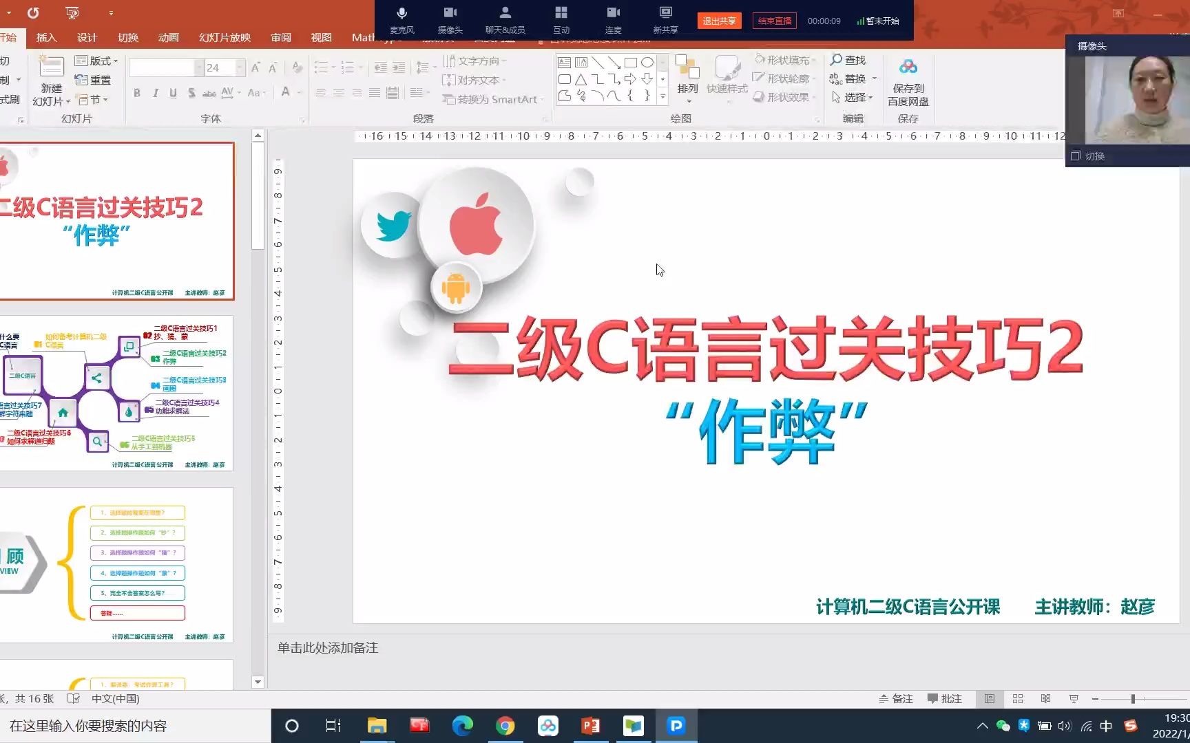Click the zoom out minus button
The width and height of the screenshot is (1190, 743).
click(1095, 699)
